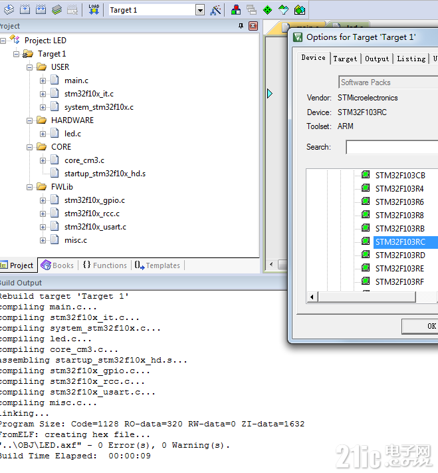This screenshot has height=473, width=438.
Task: Open Manage Project Items colored blocks icon
Action: [x=236, y=10]
